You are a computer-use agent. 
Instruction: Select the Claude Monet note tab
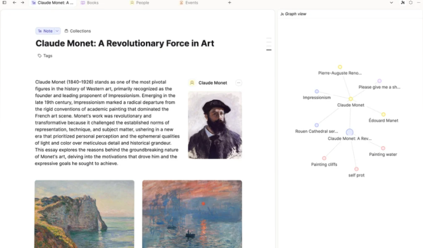point(52,3)
